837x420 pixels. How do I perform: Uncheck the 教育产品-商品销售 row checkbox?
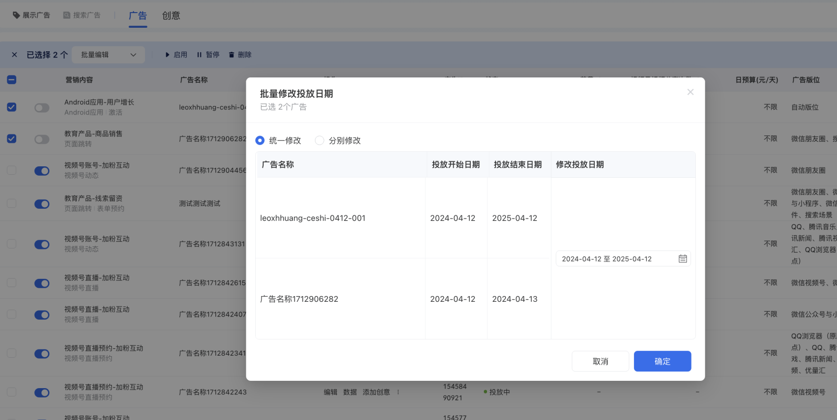click(12, 139)
